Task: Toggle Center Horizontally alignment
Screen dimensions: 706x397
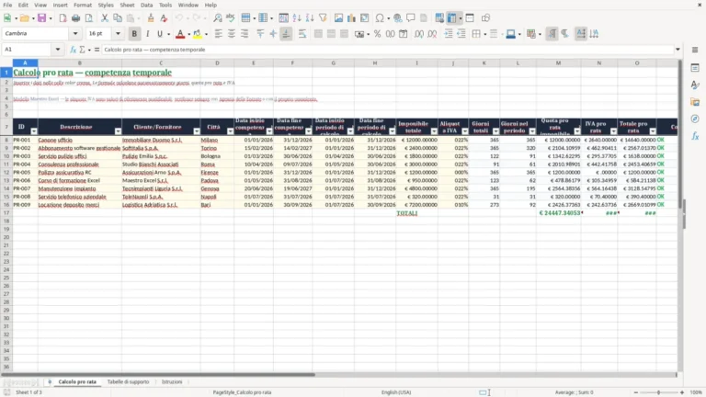Action: [232, 34]
